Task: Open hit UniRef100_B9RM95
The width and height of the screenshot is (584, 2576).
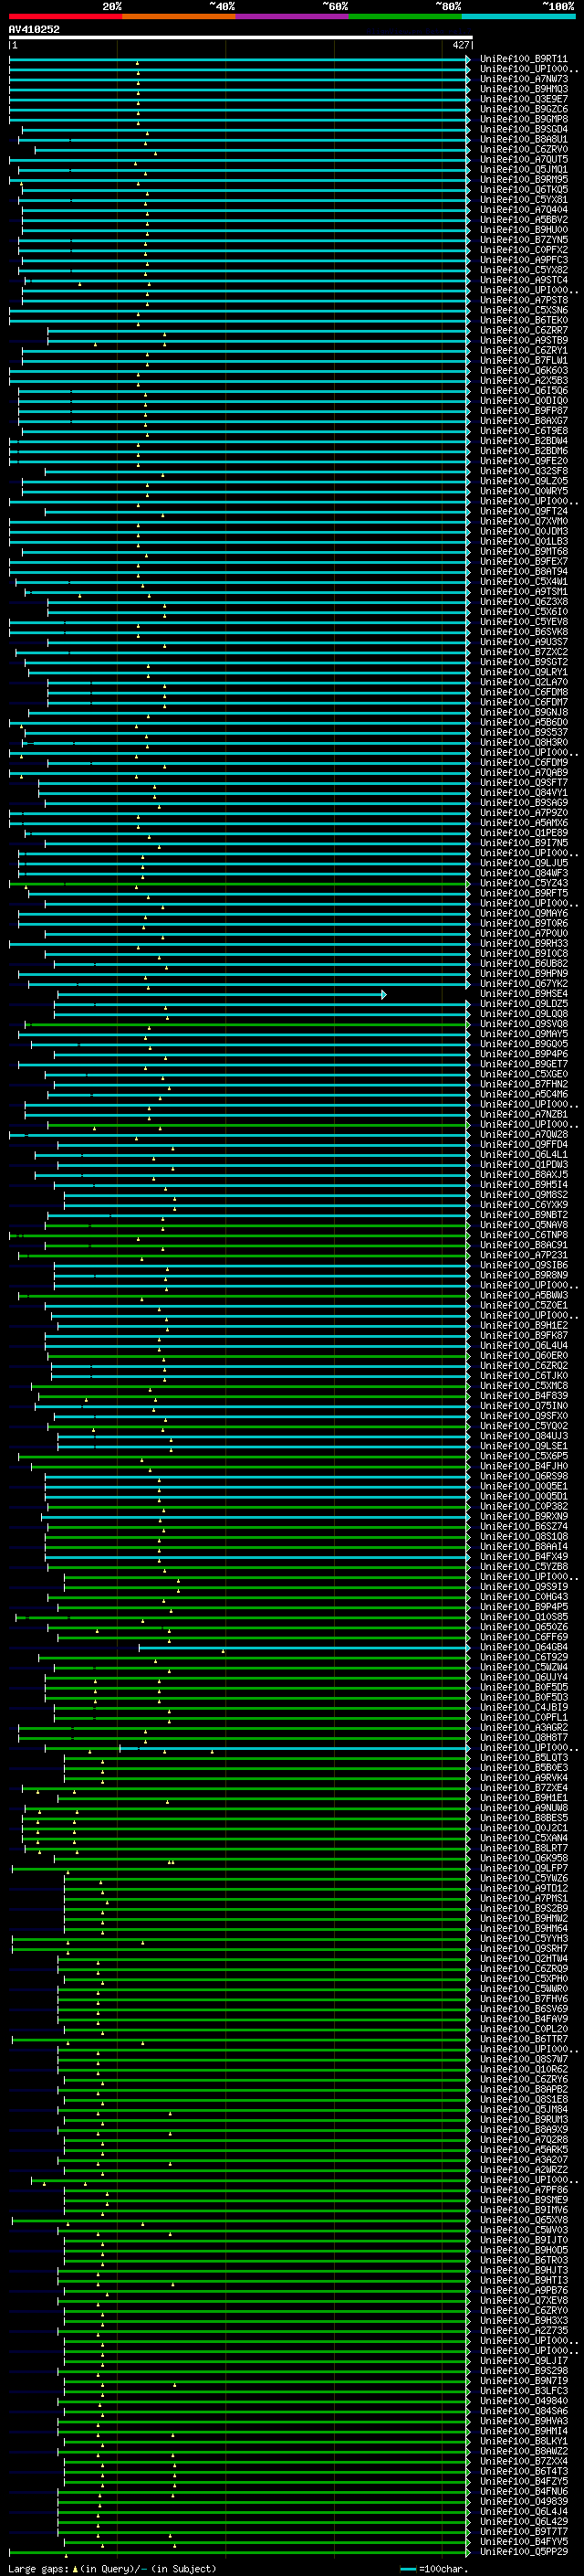Action: 523,179
